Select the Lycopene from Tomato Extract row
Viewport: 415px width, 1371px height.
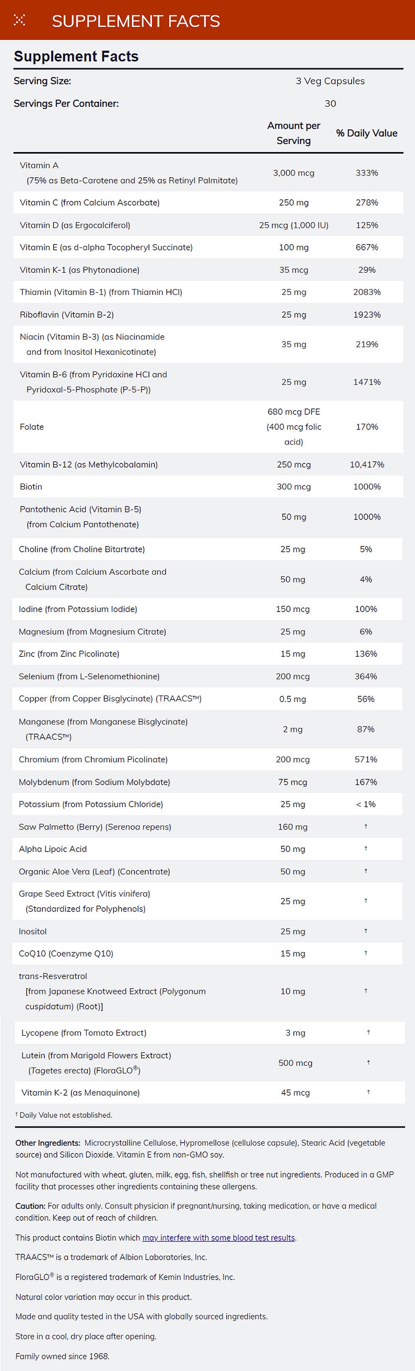pyautogui.click(x=83, y=1033)
